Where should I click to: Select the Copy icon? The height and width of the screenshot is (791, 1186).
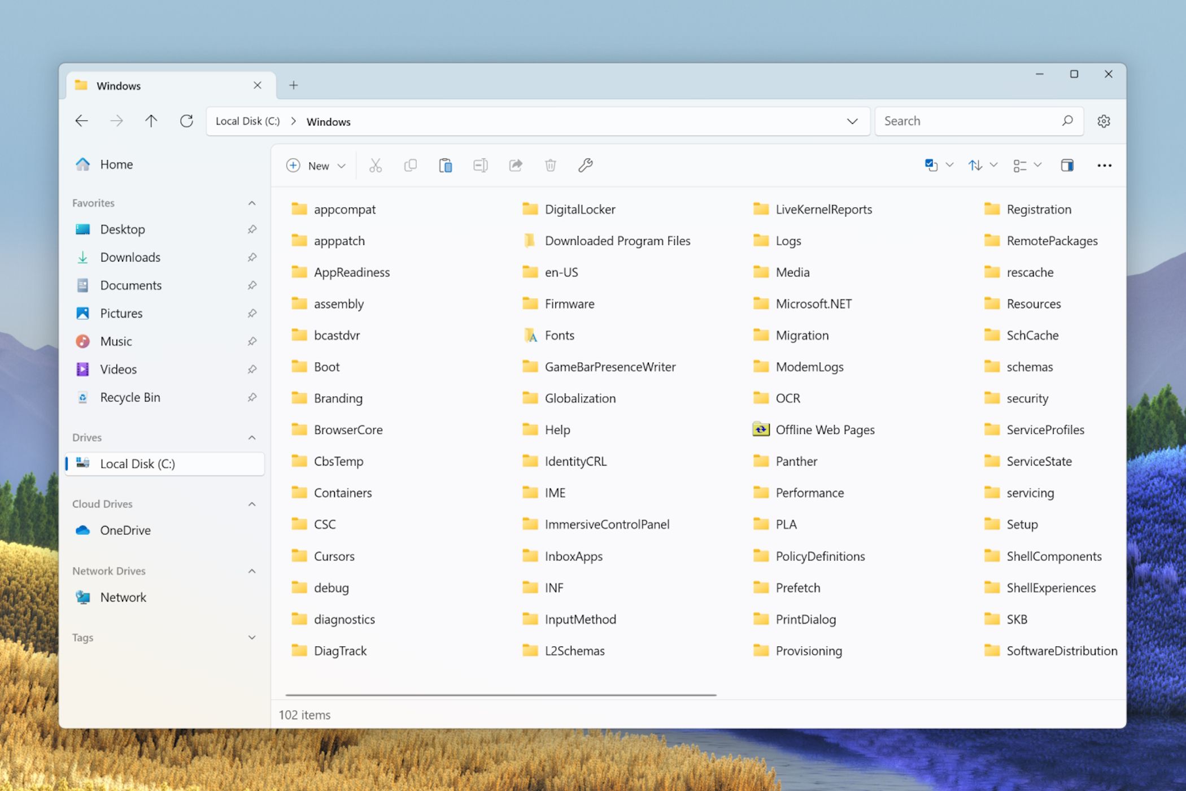[x=411, y=165]
